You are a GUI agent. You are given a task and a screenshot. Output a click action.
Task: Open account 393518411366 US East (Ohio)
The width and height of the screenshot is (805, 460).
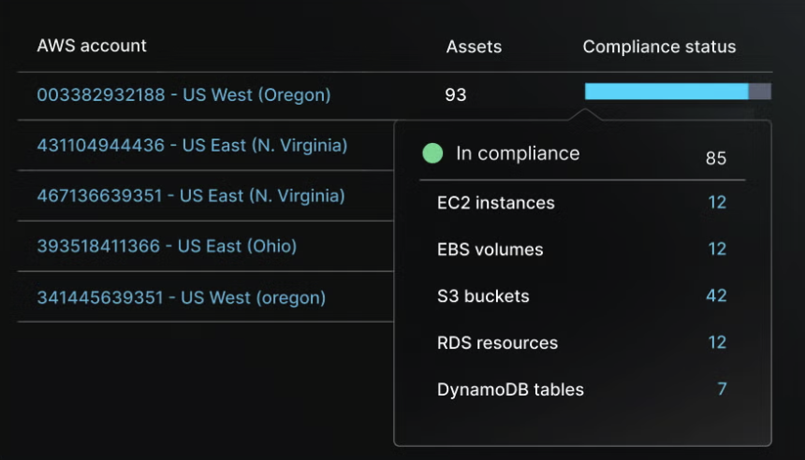167,247
